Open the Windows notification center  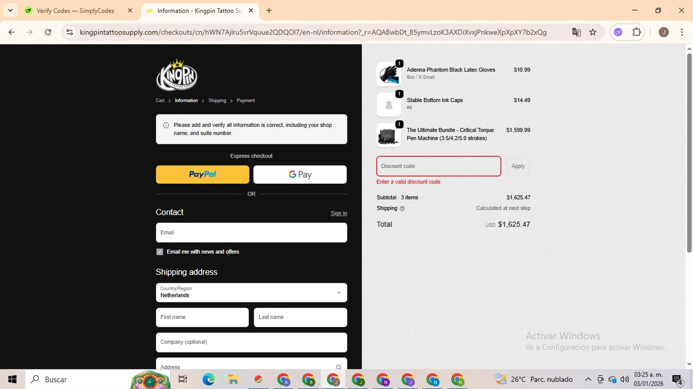pos(678,379)
